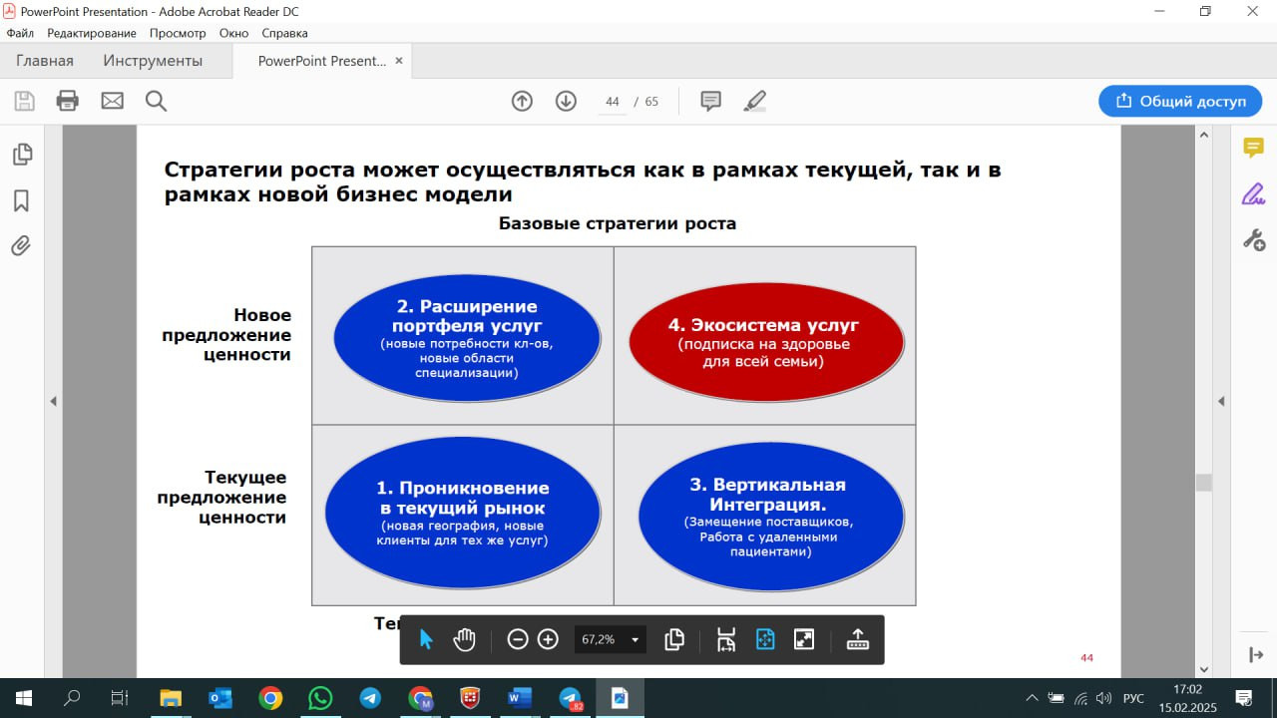1277x718 pixels.
Task: Click the Общий доступ share button
Action: [1179, 101]
